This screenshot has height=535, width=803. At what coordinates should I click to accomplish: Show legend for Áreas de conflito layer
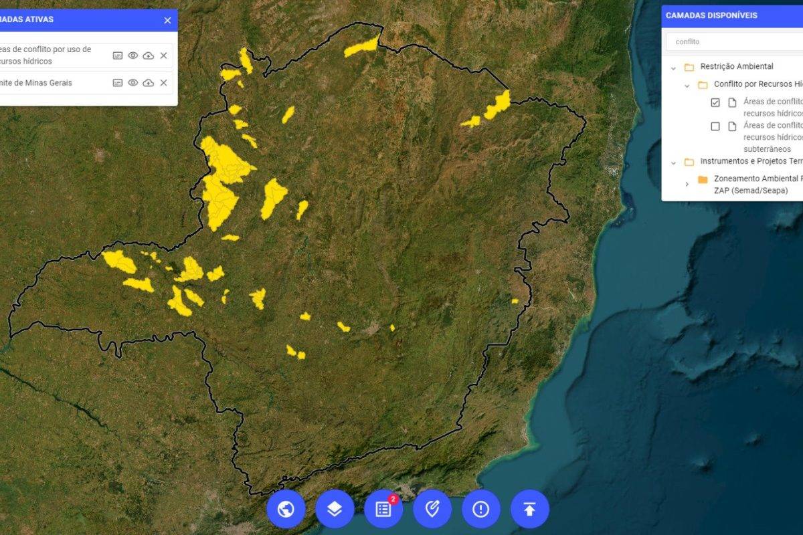(x=118, y=56)
